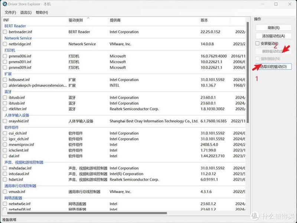Check the mshdadac.inf checkbox
This screenshot has height=223, width=297.
[x=5, y=168]
